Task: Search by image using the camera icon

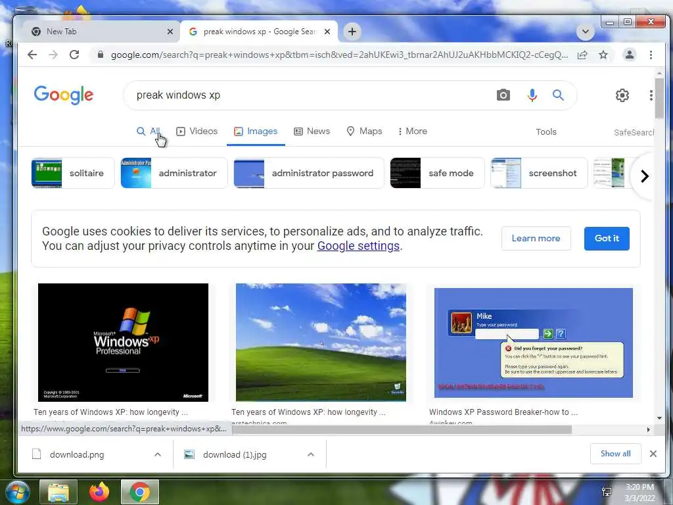Action: 503,95
